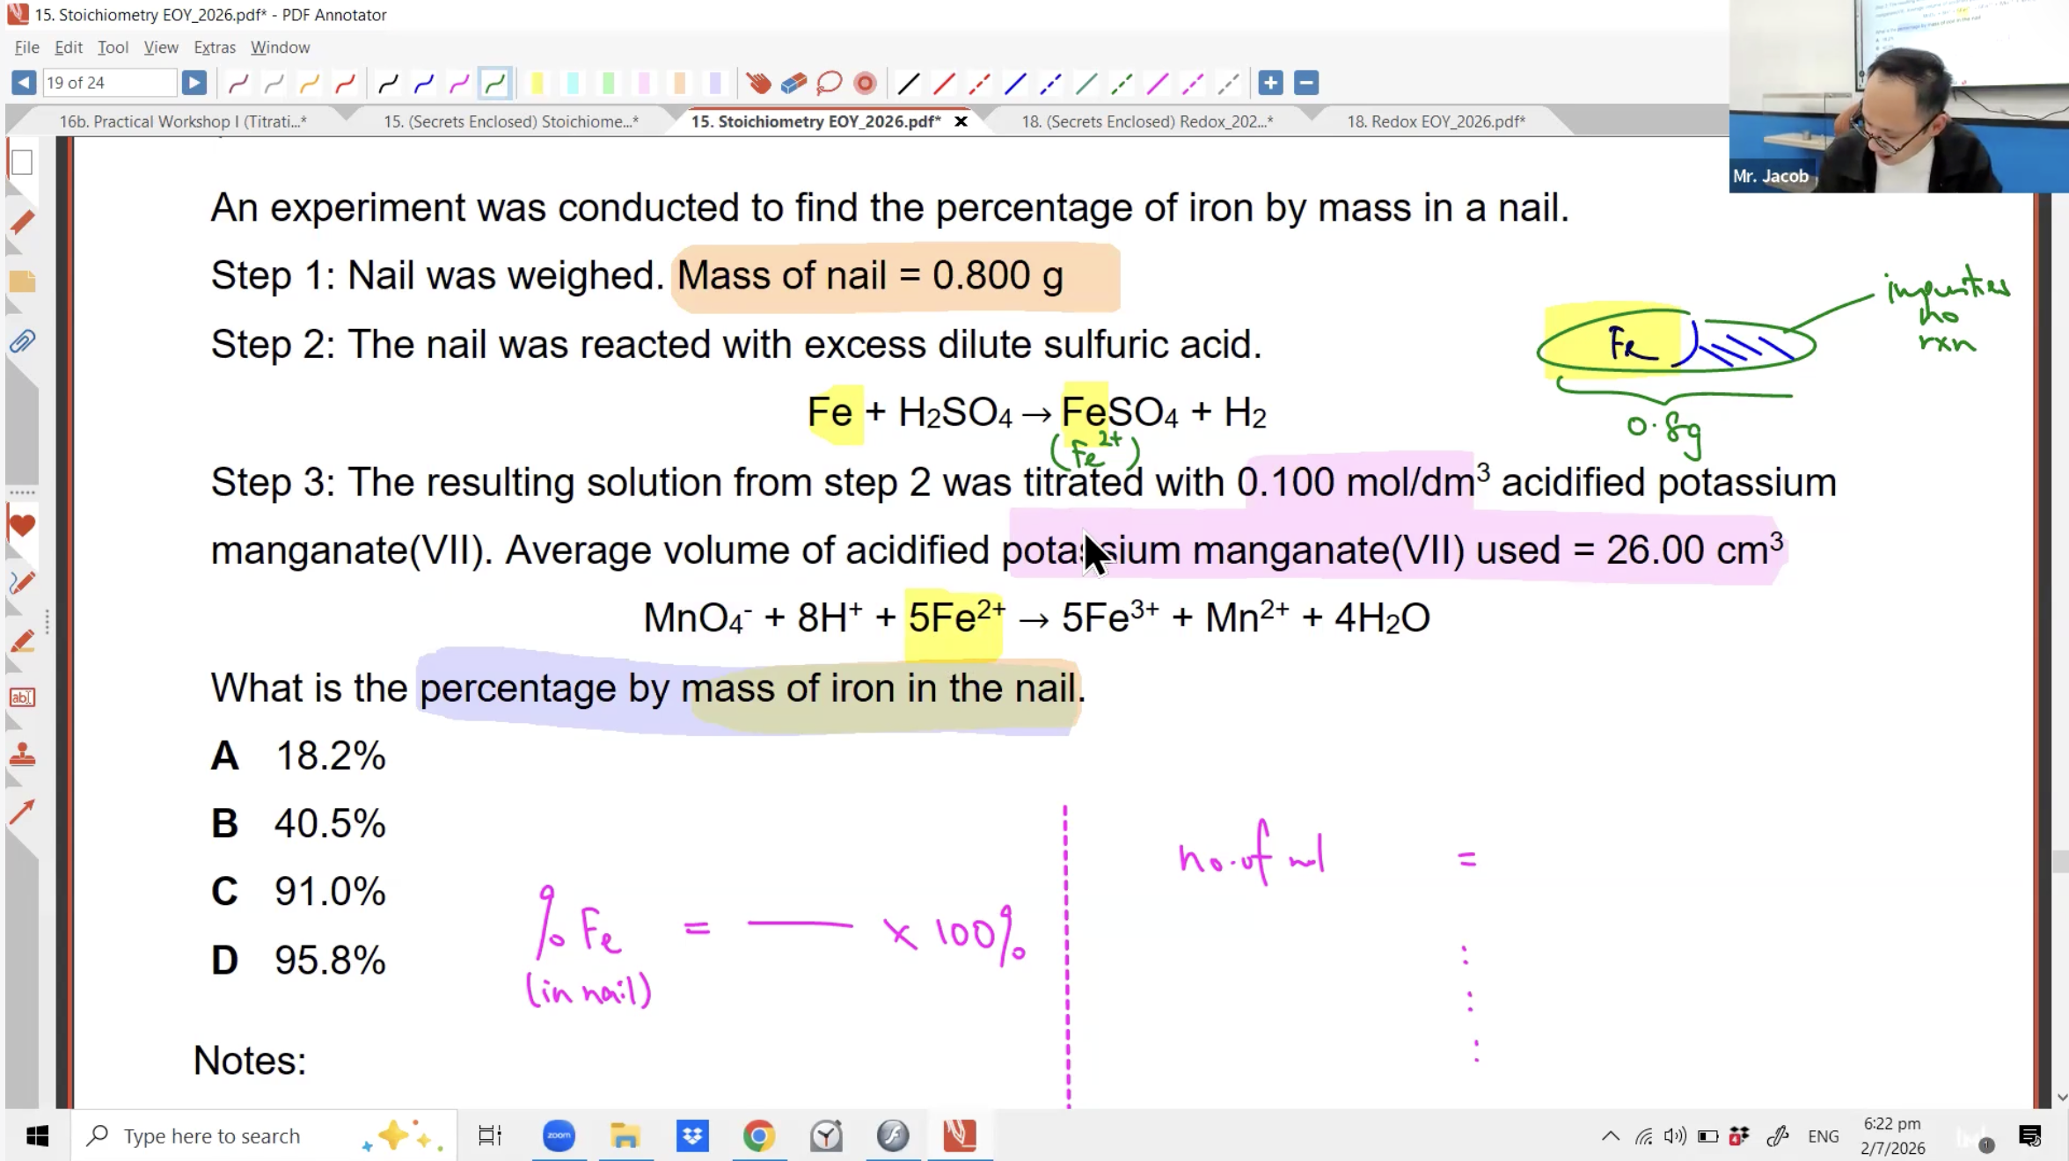Screen dimensions: 2069x1161
Task: Select the active green pen preset
Action: pos(495,84)
